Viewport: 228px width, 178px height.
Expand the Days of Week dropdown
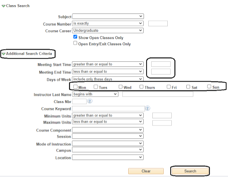coord(108,79)
